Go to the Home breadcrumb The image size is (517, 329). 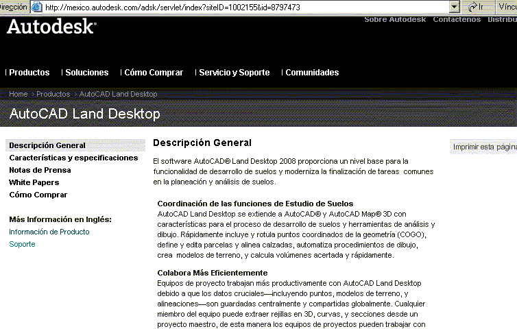coord(18,94)
